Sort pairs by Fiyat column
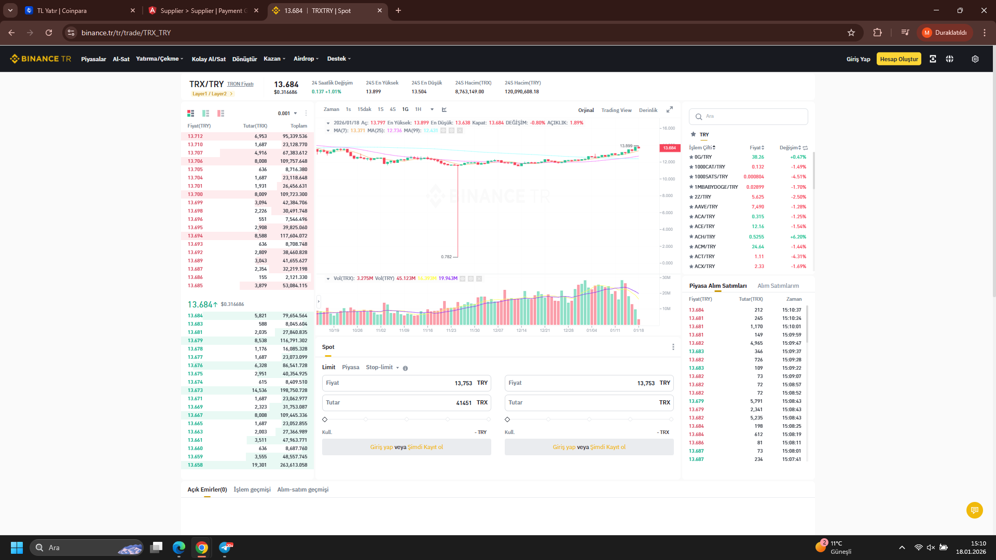996x560 pixels. (x=757, y=148)
